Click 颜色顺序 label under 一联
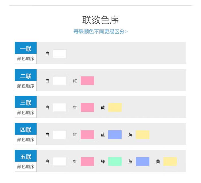This screenshot has width=201, height=183. pyautogui.click(x=26, y=59)
